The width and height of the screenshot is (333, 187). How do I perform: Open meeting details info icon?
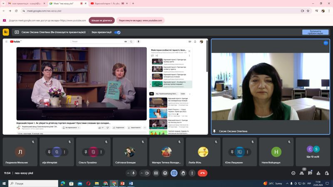coord(293,173)
